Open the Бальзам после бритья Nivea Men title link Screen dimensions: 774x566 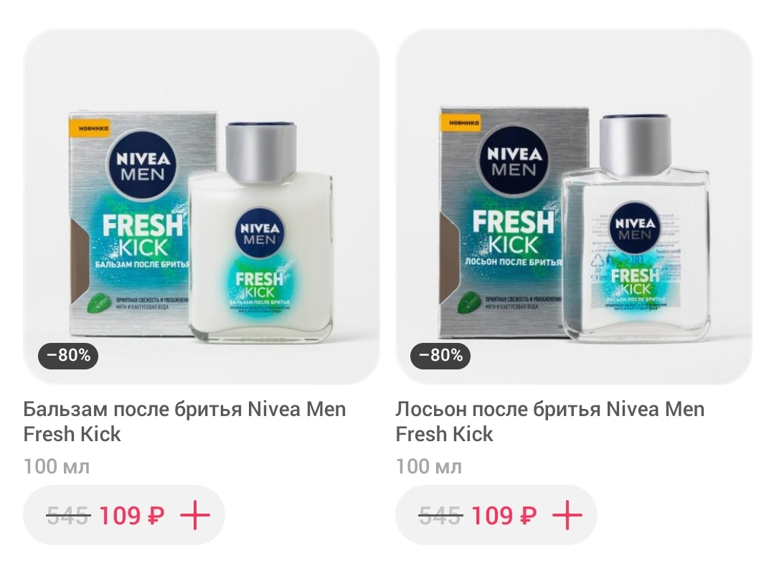[x=184, y=422]
